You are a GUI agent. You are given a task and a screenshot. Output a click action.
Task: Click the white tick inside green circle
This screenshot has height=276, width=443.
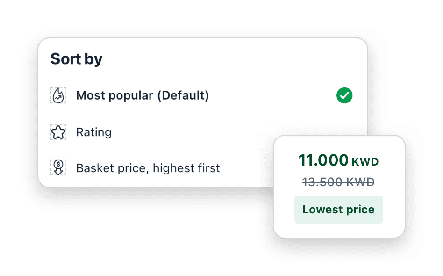[x=344, y=95]
